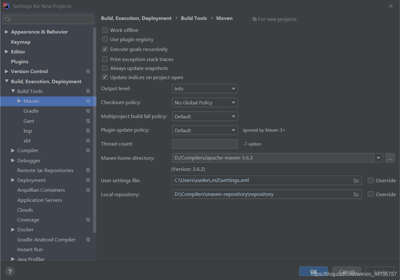Browse for the Maven home directory with the ... button

pyautogui.click(x=390, y=158)
